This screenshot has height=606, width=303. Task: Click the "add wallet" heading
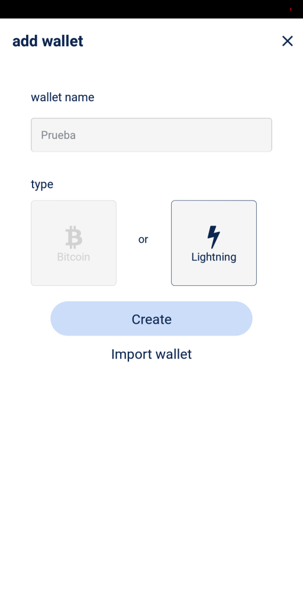coord(48,41)
